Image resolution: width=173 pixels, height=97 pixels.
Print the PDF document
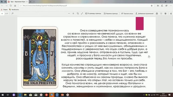pyautogui.click(x=157, y=13)
